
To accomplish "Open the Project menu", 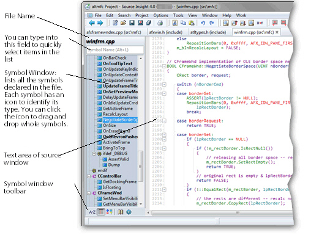I will 142,15.
